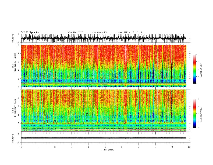Click the "-5" tick on upper color bar

coord(198,69)
